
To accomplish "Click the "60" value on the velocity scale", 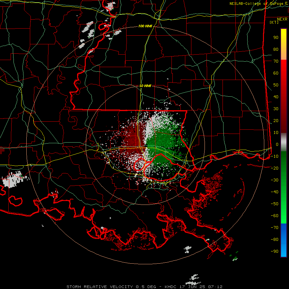I will (x=276, y=73).
